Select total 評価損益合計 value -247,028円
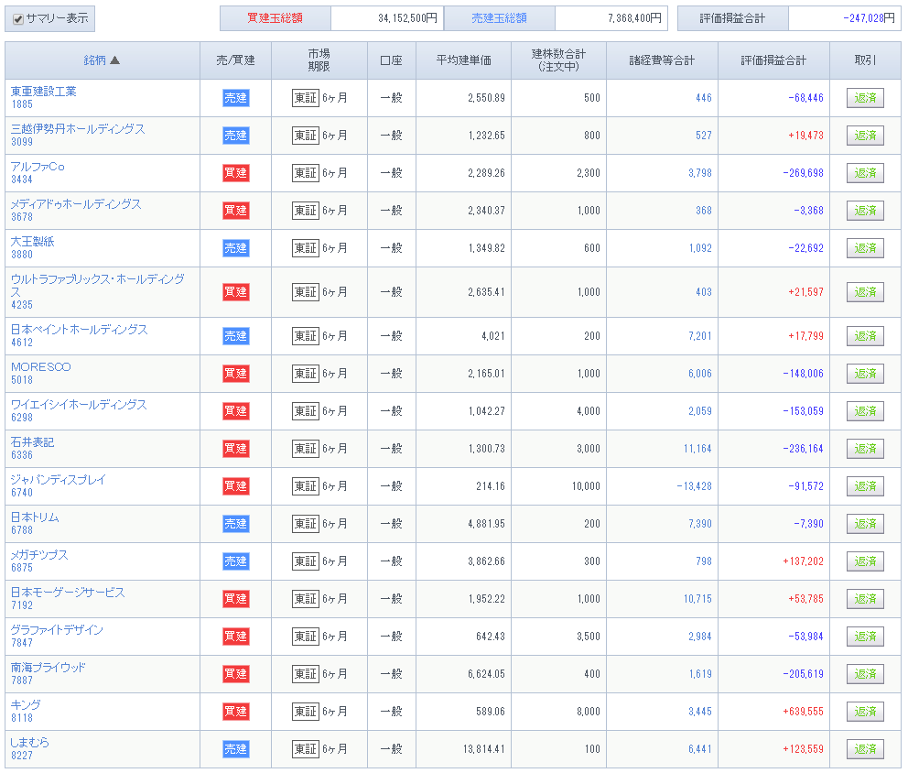This screenshot has height=773, width=908. [870, 18]
